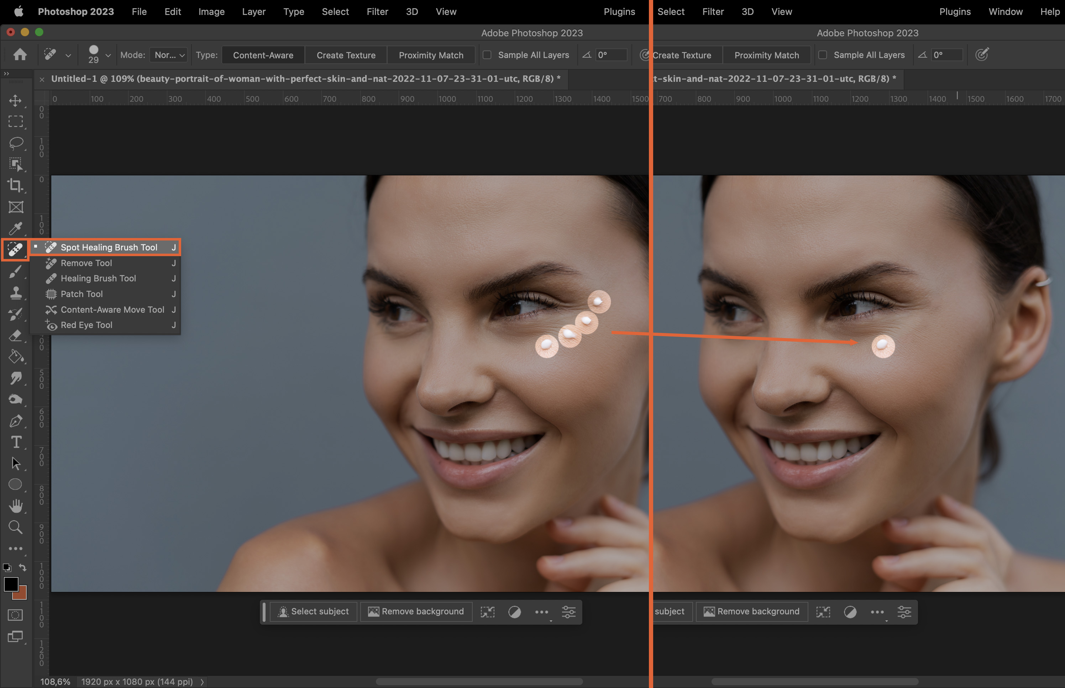Click the Select subject button
Viewport: 1065px width, 688px height.
pyautogui.click(x=313, y=612)
